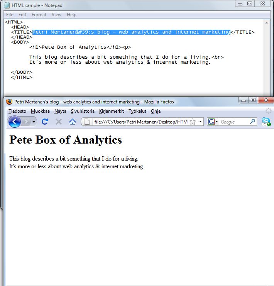274x286 pixels.
Task: Open the Kirjanmerkit menu
Action: pyautogui.click(x=112, y=111)
